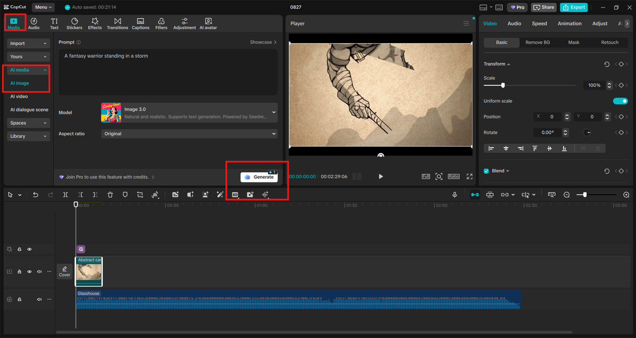Click the Undo arrow in timeline toolbar
Viewport: 636px width, 338px height.
click(35, 195)
